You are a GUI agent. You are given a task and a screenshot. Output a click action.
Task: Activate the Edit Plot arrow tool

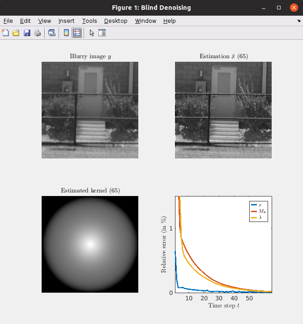(x=92, y=33)
